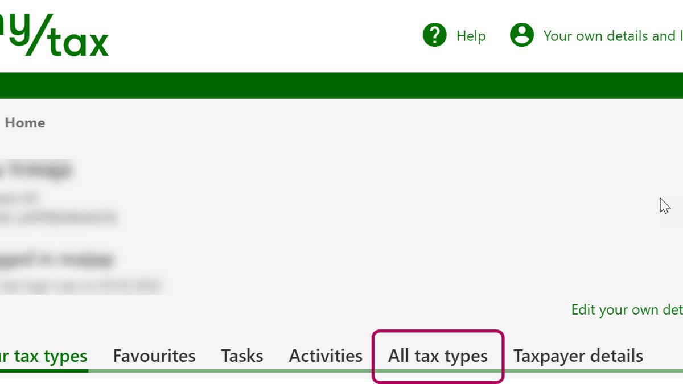The image size is (683, 384).
Task: Click the light green underline beneath Favourites
Action: [154, 370]
